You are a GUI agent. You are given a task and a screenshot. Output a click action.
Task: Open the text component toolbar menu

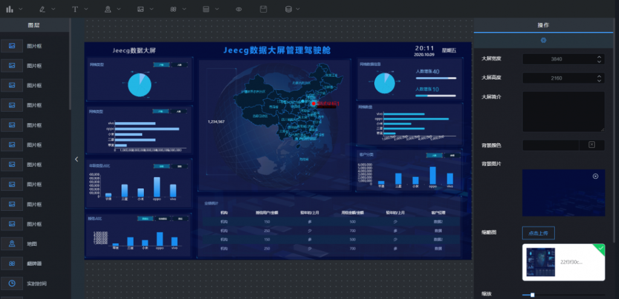coord(79,9)
